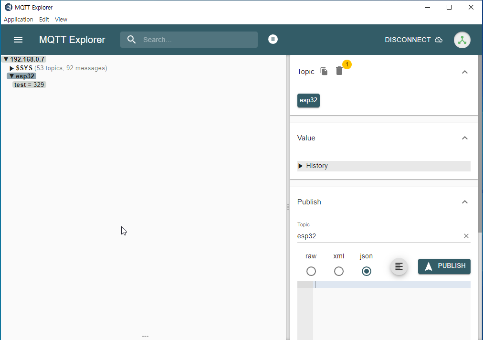
Task: Collapse the Publish panel section
Action: [465, 202]
